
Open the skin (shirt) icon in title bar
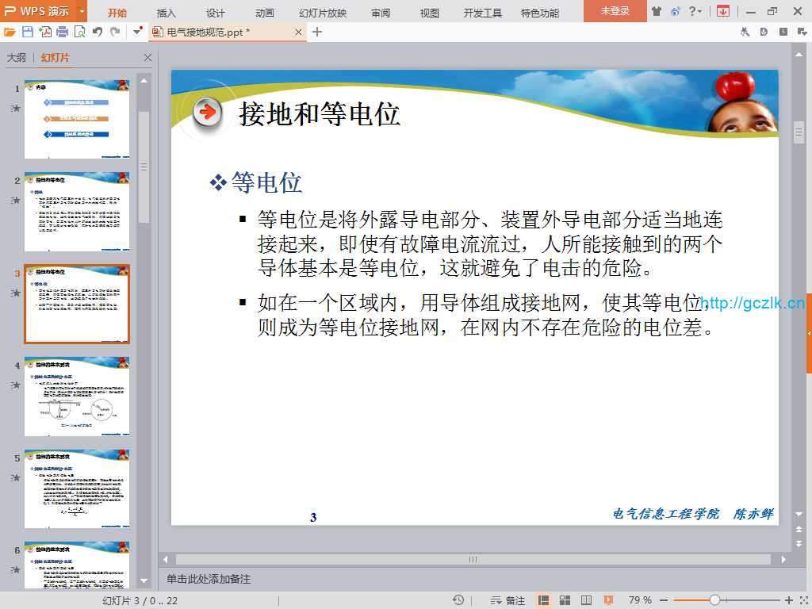(657, 11)
